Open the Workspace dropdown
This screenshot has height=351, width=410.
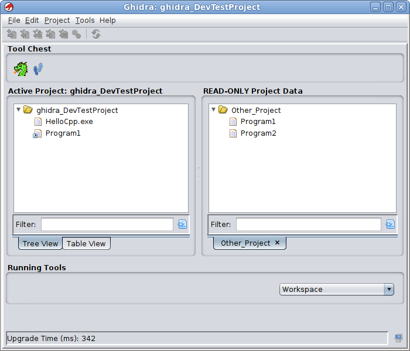pos(388,289)
